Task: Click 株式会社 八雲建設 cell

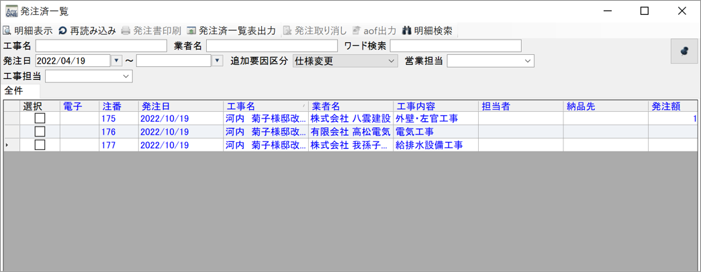Action: coord(351,119)
